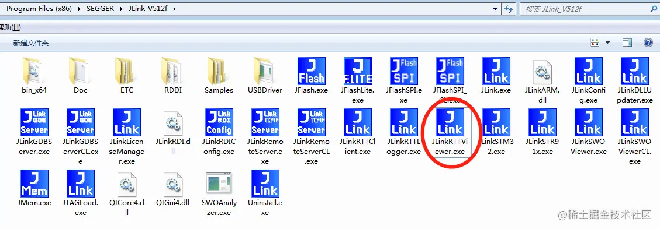
Task: Expand the arrow after Program Files (x86)
Action: click(x=80, y=9)
